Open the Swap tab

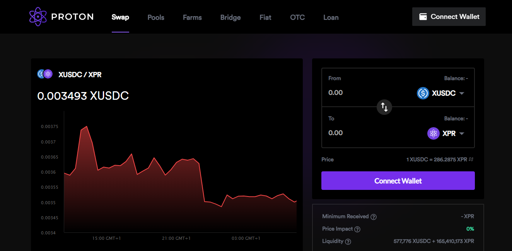pos(120,17)
